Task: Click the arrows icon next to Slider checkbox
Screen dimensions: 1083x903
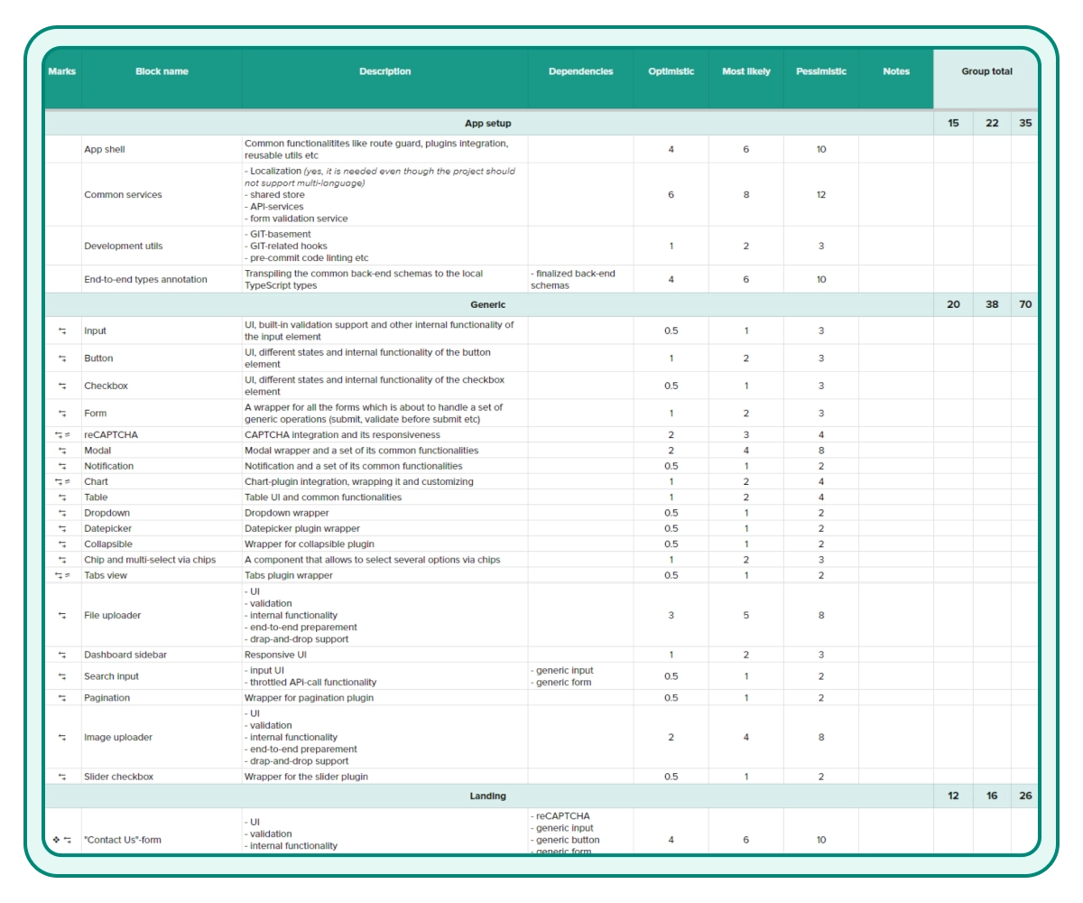Action: click(62, 777)
